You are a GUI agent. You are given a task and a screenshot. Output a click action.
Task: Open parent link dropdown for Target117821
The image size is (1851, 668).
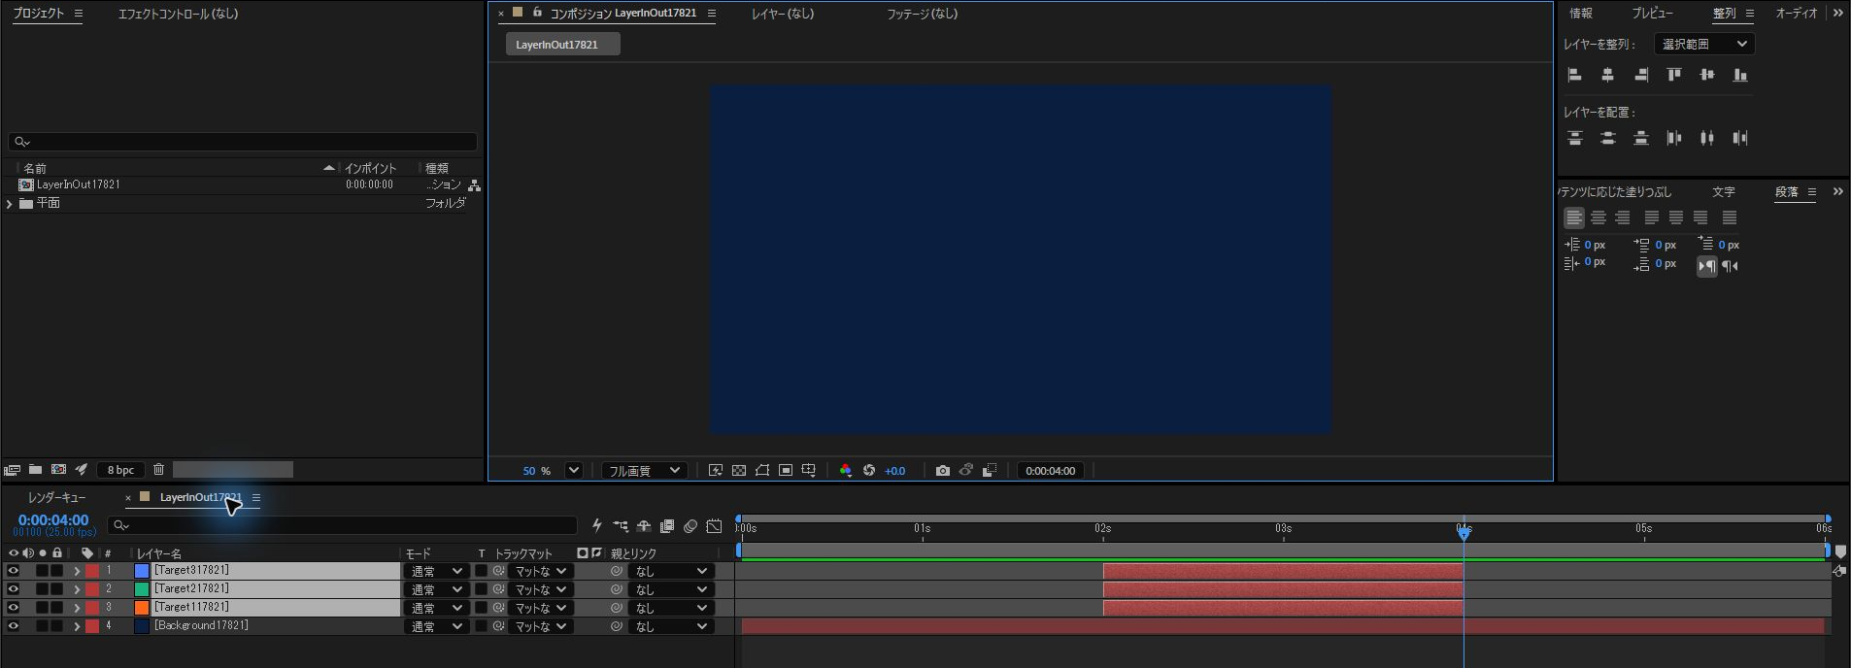[x=671, y=608]
